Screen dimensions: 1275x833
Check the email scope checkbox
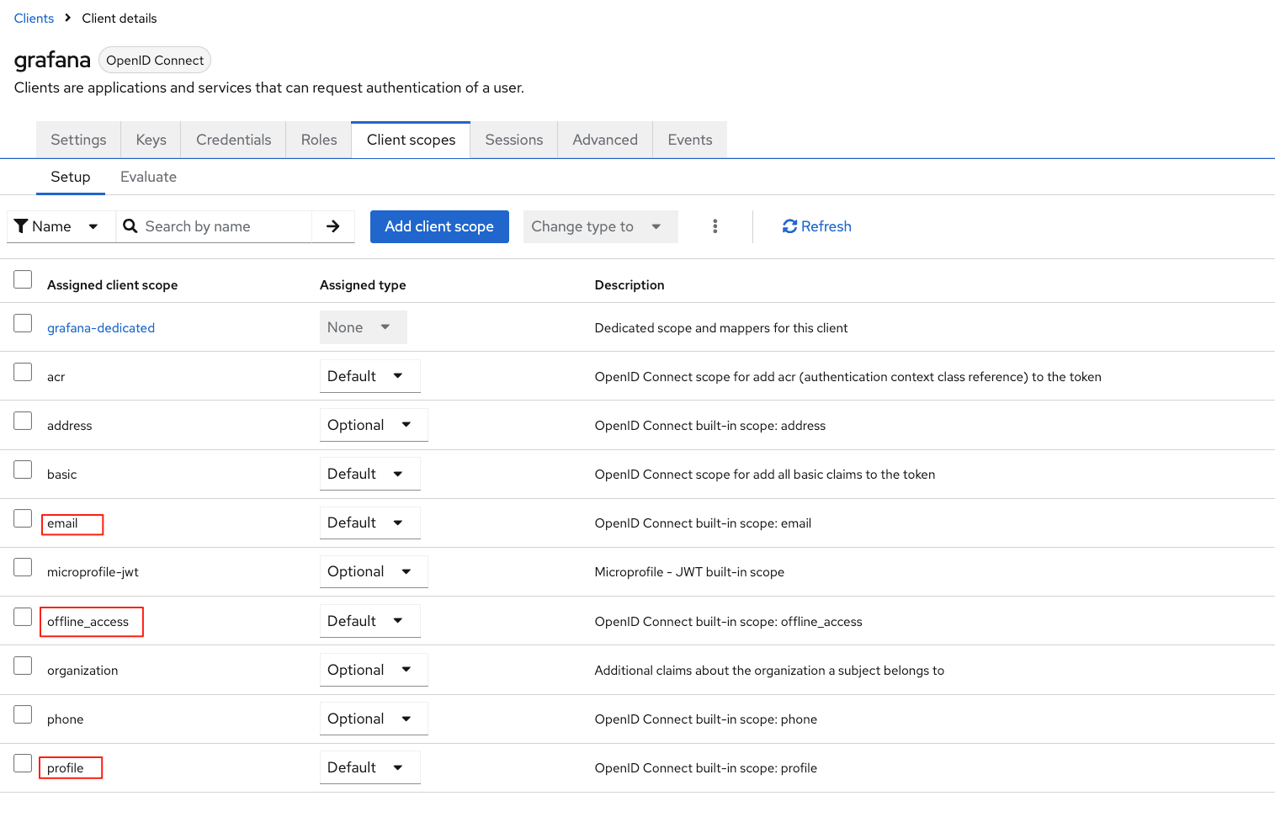pyautogui.click(x=23, y=518)
